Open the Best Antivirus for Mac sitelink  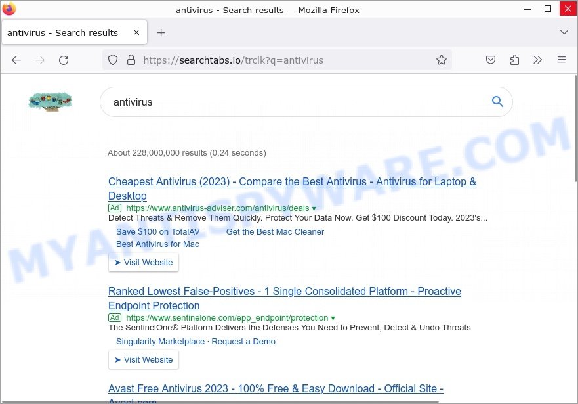click(x=157, y=244)
